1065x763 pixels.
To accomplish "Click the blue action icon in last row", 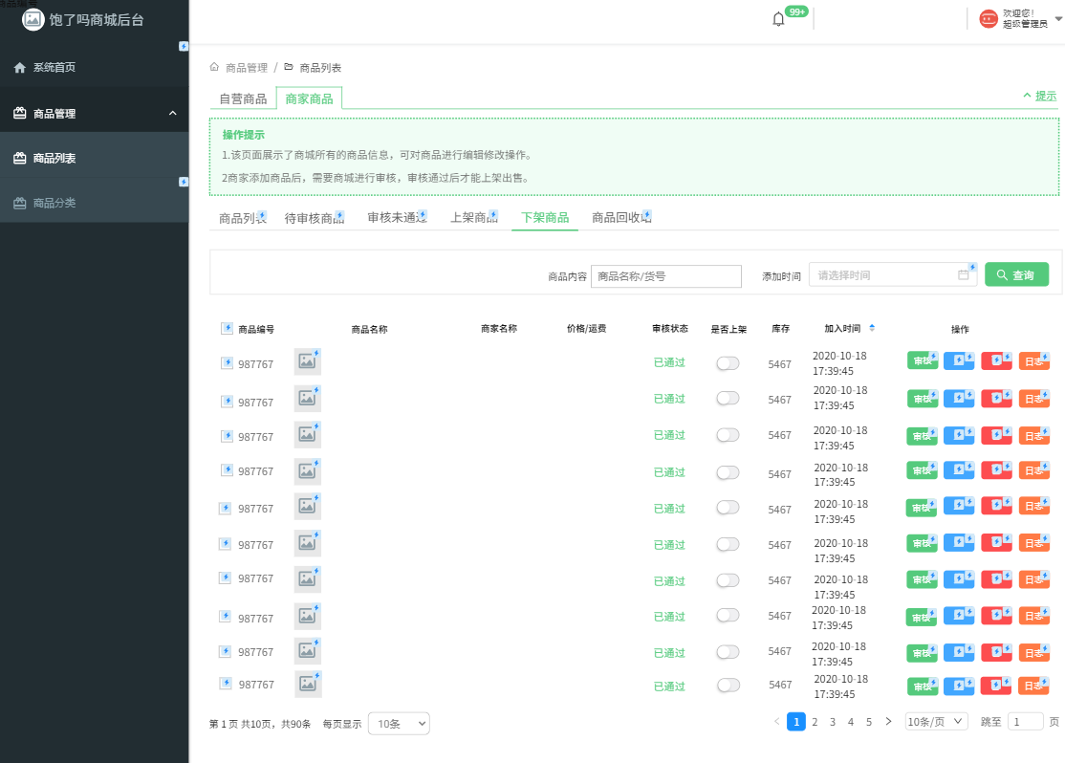I will coord(959,686).
